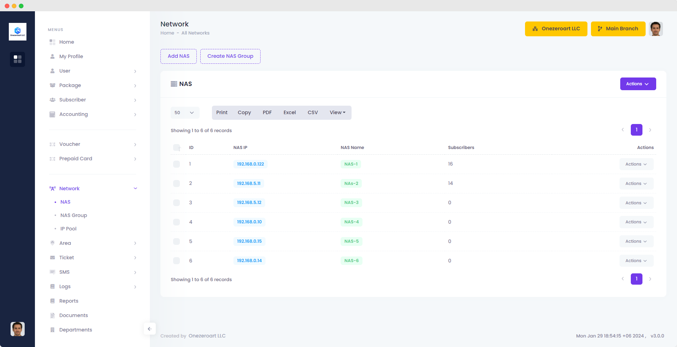This screenshot has height=347, width=677.
Task: Check the box for row NAS-5
Action: [x=176, y=241]
